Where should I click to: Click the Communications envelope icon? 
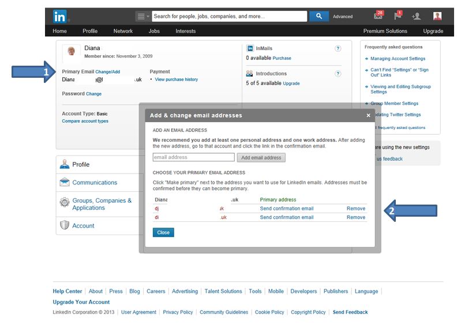(x=65, y=182)
